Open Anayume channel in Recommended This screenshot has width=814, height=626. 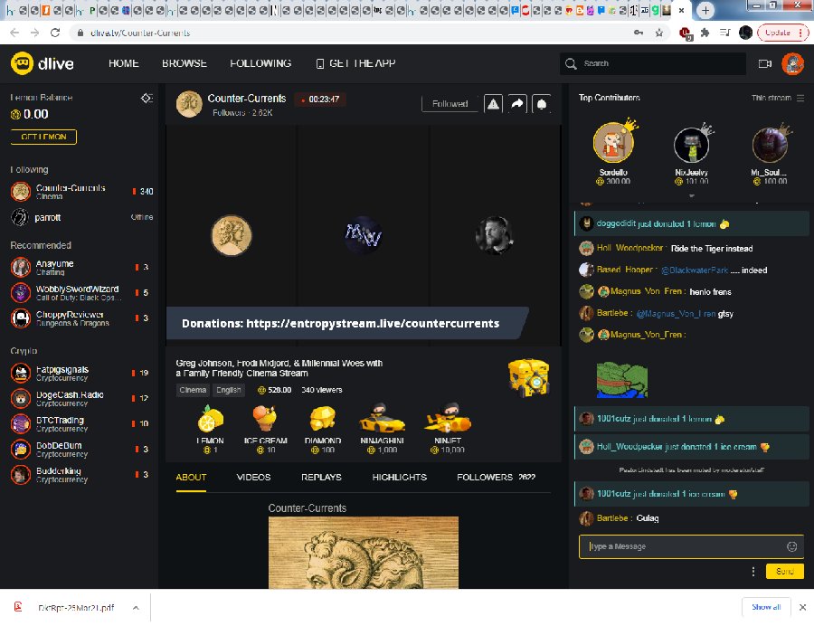[80, 268]
